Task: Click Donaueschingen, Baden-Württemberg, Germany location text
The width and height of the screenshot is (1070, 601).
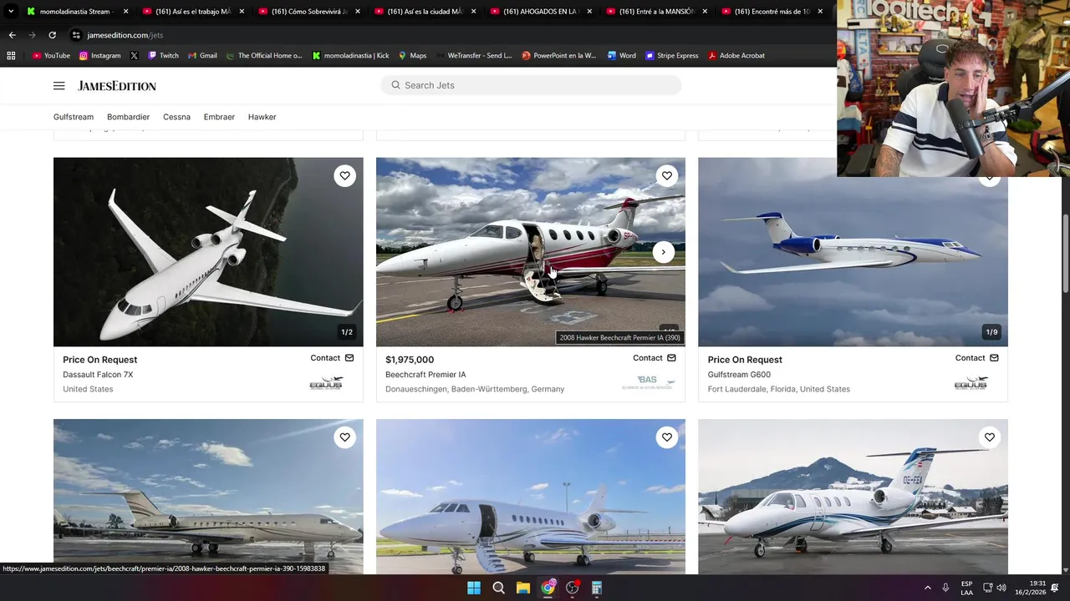Action: click(x=475, y=389)
